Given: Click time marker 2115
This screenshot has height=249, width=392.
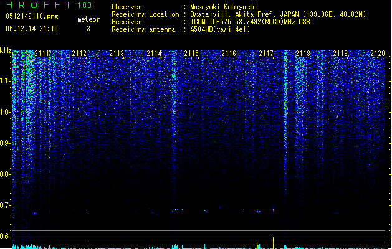Looking at the screenshot, I should (191, 54).
